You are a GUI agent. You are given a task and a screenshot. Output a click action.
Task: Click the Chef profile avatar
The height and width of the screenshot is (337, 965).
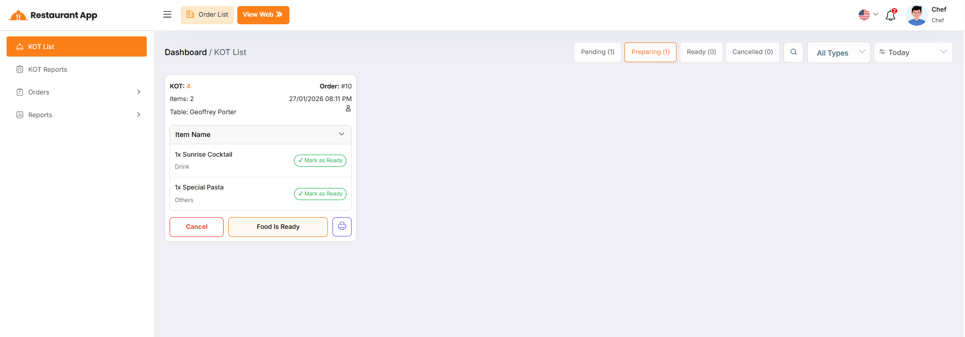click(916, 15)
